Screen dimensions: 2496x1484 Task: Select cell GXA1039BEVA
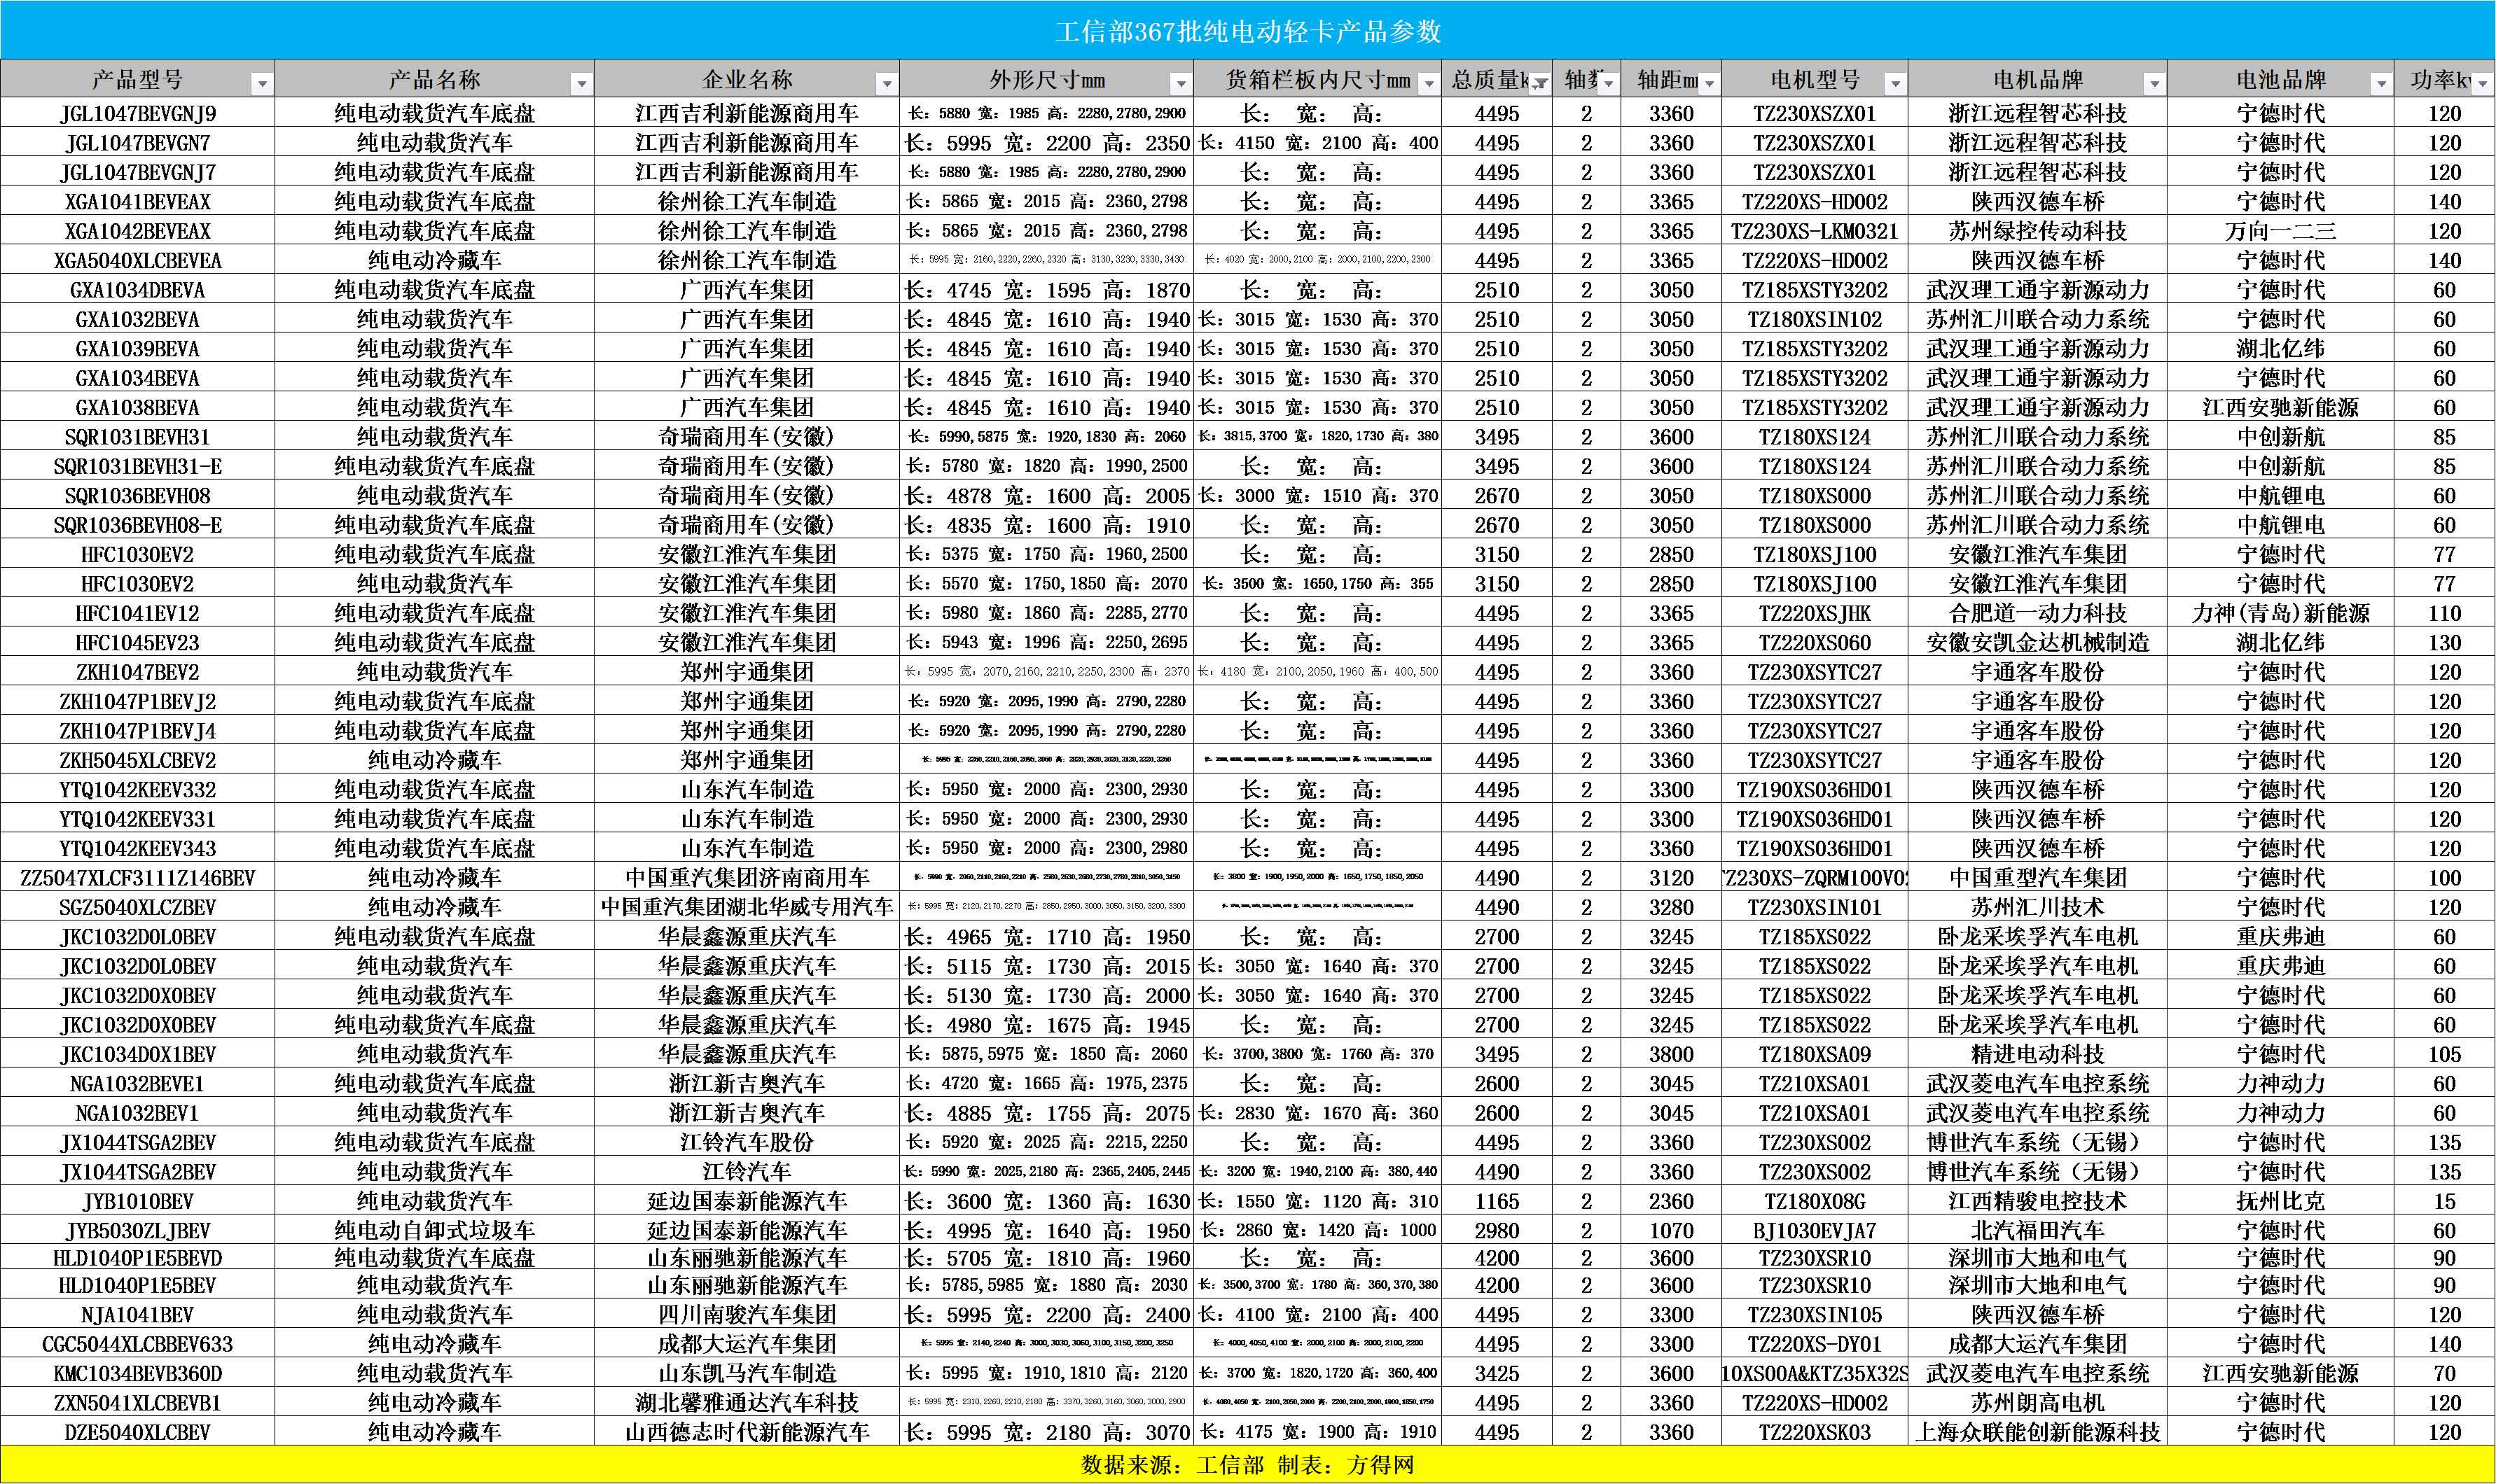coord(138,349)
